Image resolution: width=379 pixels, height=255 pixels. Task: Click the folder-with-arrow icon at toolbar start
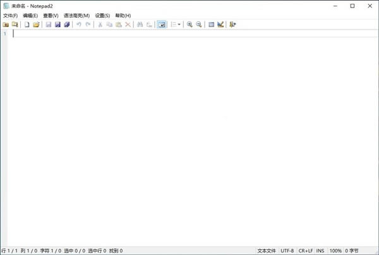(6, 25)
